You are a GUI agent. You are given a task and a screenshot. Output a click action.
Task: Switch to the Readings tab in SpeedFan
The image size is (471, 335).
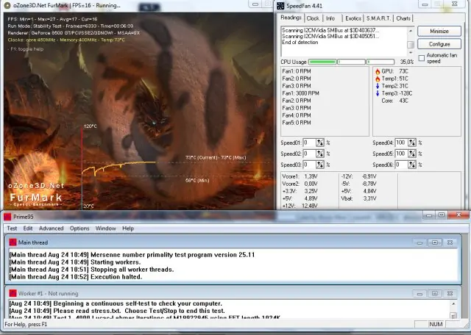(x=291, y=18)
